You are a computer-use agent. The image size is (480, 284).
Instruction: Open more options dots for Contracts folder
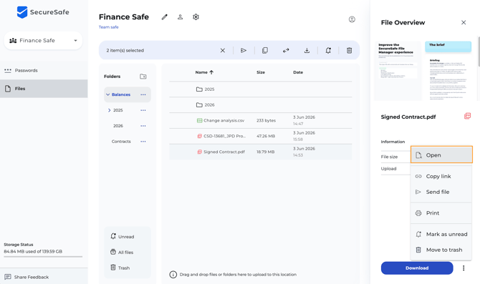coord(143,142)
